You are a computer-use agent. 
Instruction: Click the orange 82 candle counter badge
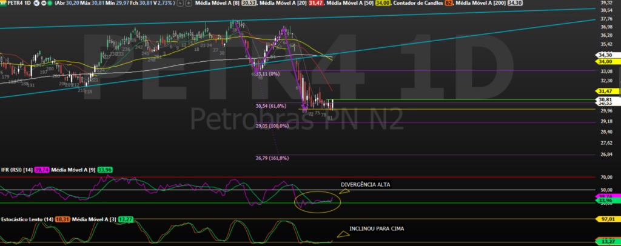pos(449,3)
